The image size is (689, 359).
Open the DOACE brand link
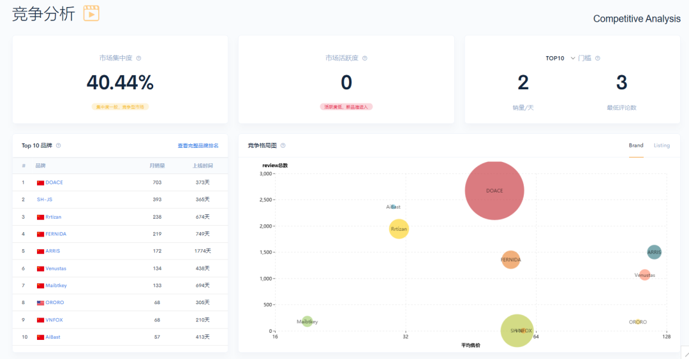pos(54,182)
